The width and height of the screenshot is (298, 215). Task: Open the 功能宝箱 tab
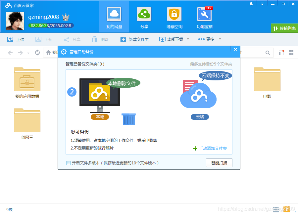205,17
